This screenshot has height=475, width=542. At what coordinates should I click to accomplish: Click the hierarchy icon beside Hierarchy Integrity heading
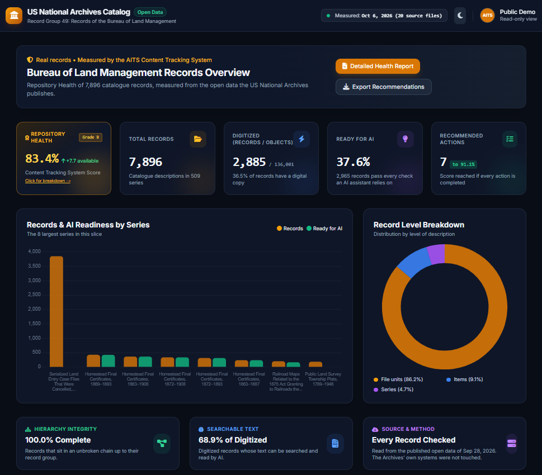pos(28,429)
